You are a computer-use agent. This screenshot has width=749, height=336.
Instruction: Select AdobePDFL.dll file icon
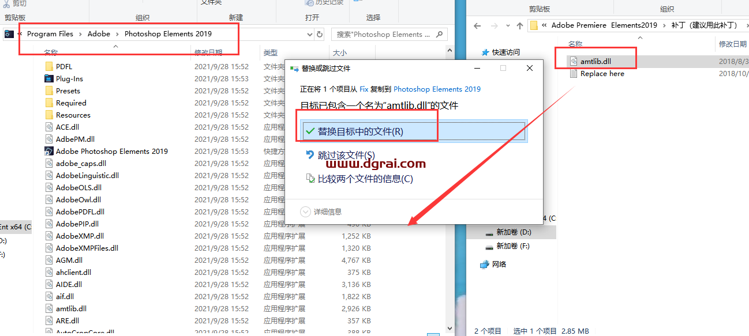point(49,212)
